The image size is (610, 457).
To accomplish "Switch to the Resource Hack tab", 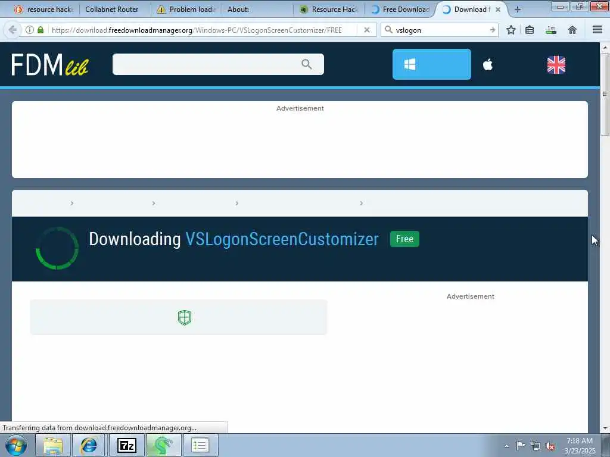I will coord(329,10).
